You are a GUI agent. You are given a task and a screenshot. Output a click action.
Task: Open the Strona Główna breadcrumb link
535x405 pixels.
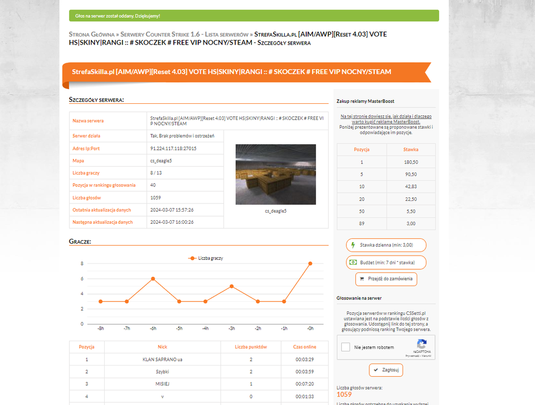[92, 34]
